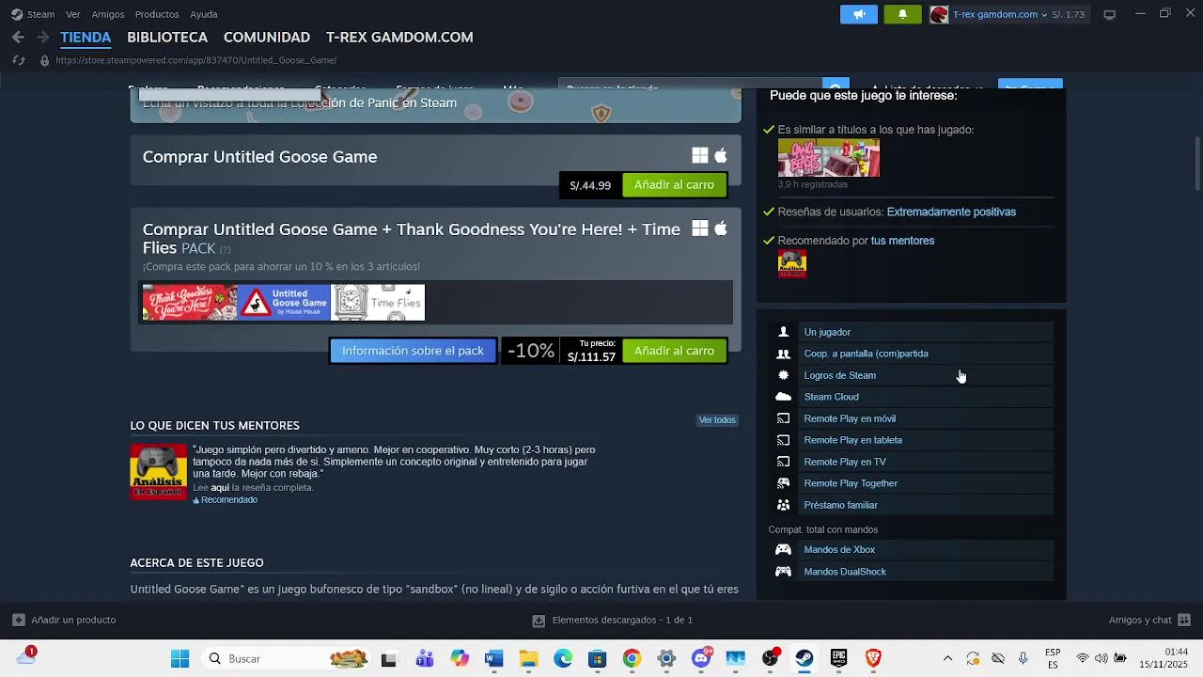The height and width of the screenshot is (677, 1203).
Task: Open the 'tus mentores' link
Action: 902,241
